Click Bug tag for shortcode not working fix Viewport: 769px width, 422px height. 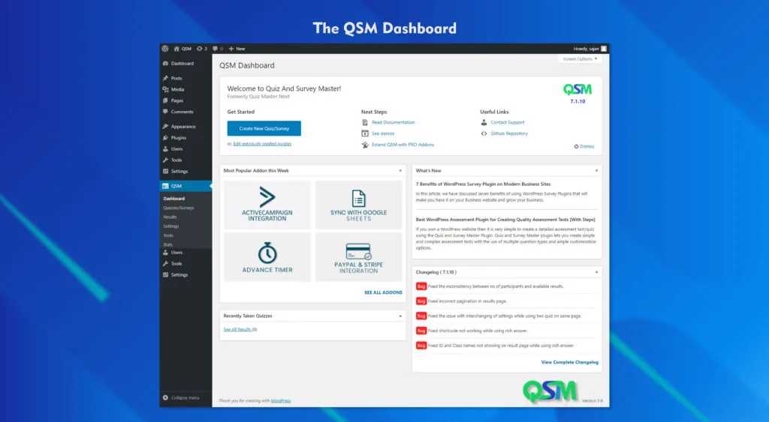pos(421,331)
